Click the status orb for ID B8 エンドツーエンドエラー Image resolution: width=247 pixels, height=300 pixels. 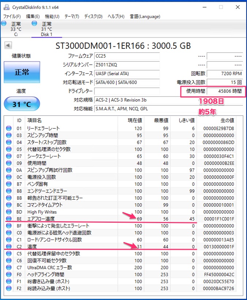[9, 191]
